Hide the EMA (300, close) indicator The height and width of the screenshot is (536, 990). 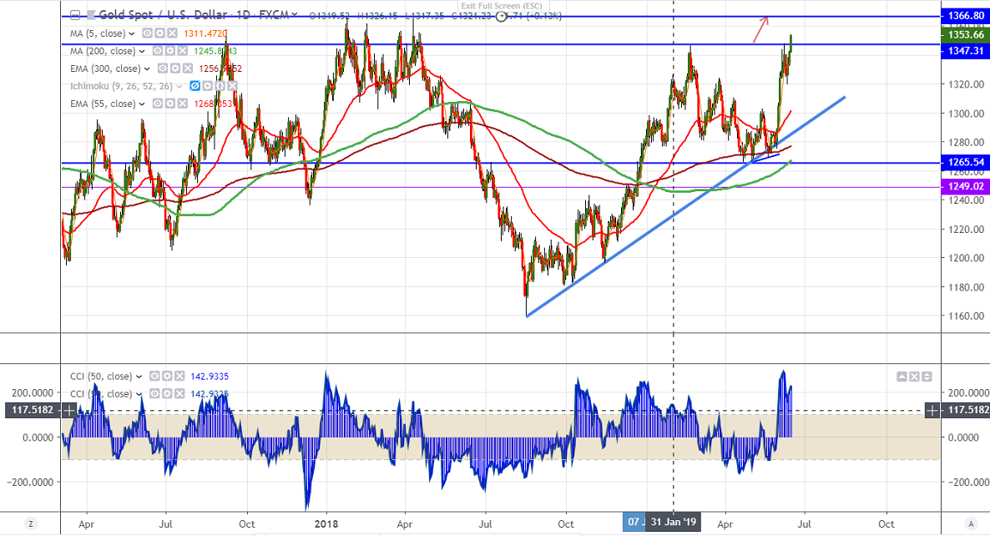click(x=163, y=68)
